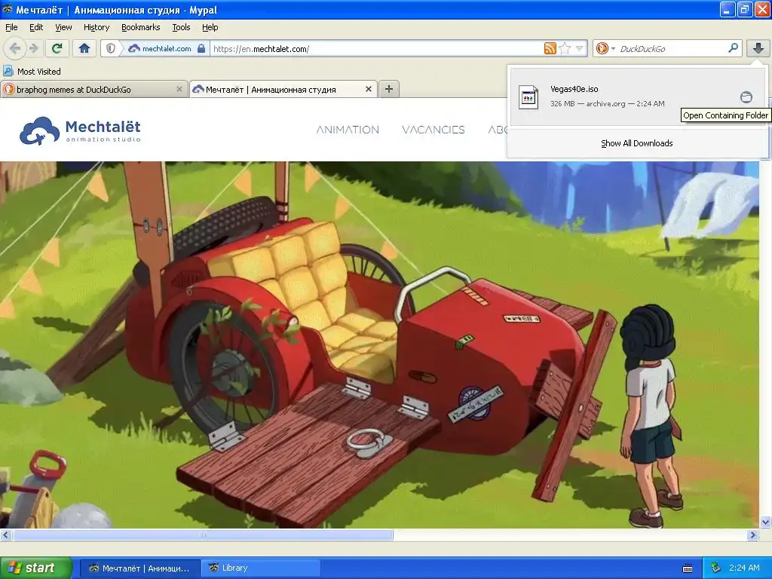Open the Most Visited bookmarks folder

click(32, 72)
